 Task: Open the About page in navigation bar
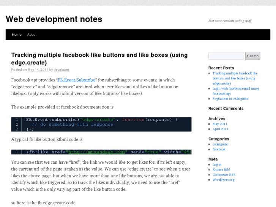coord(32,35)
